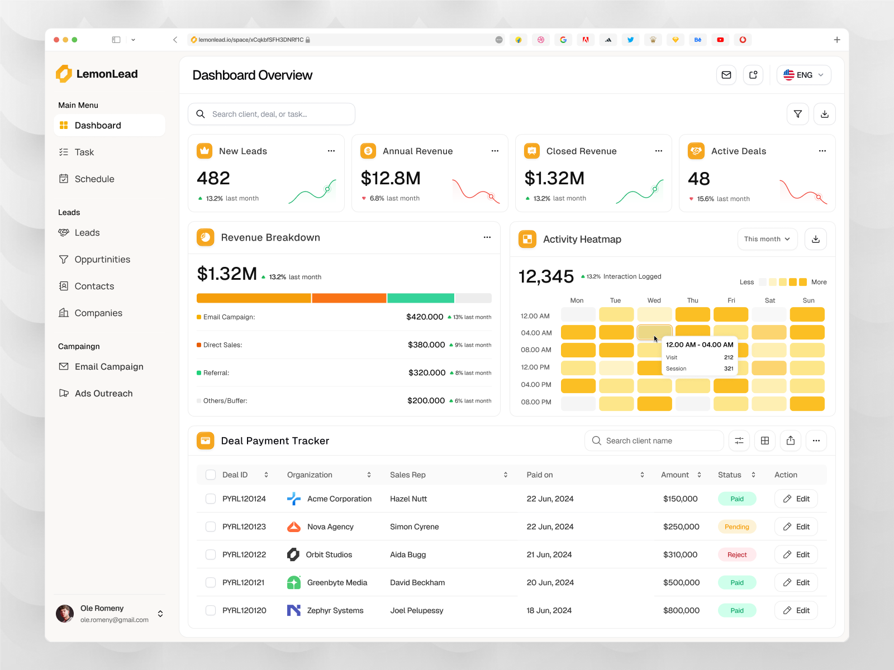Click the grid view icon in Deal Payment Tracker
The height and width of the screenshot is (670, 894).
[764, 441]
